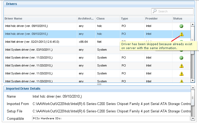Click the drivers list scrollbar thumb

192,40
